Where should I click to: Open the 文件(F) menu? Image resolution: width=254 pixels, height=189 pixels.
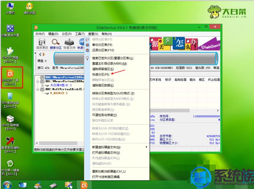40,34
